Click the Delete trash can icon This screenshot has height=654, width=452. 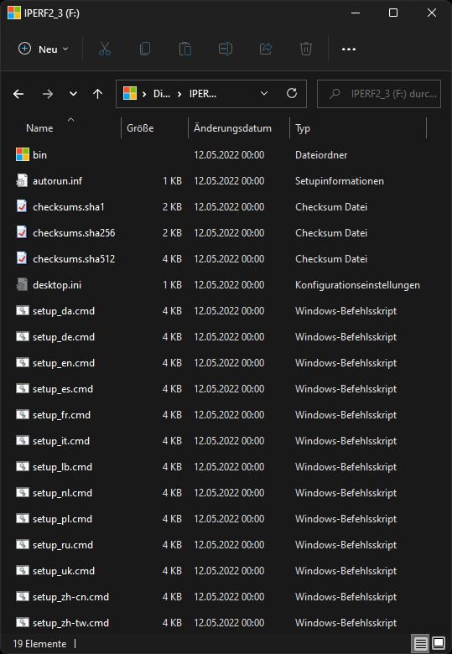pos(305,49)
